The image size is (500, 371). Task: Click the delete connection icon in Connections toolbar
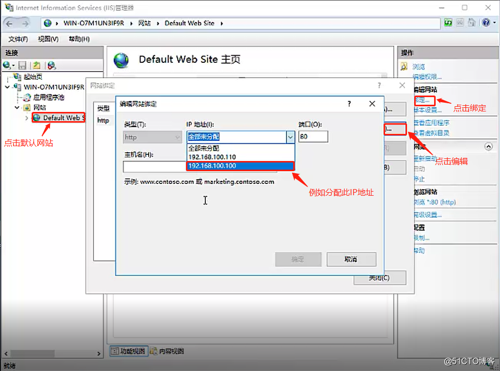click(x=52, y=65)
